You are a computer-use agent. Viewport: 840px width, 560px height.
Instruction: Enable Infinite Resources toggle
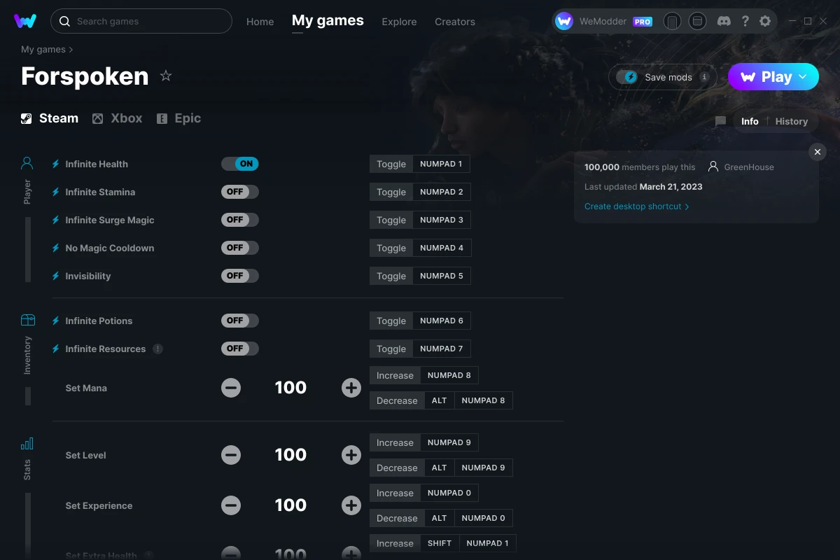pyautogui.click(x=240, y=349)
